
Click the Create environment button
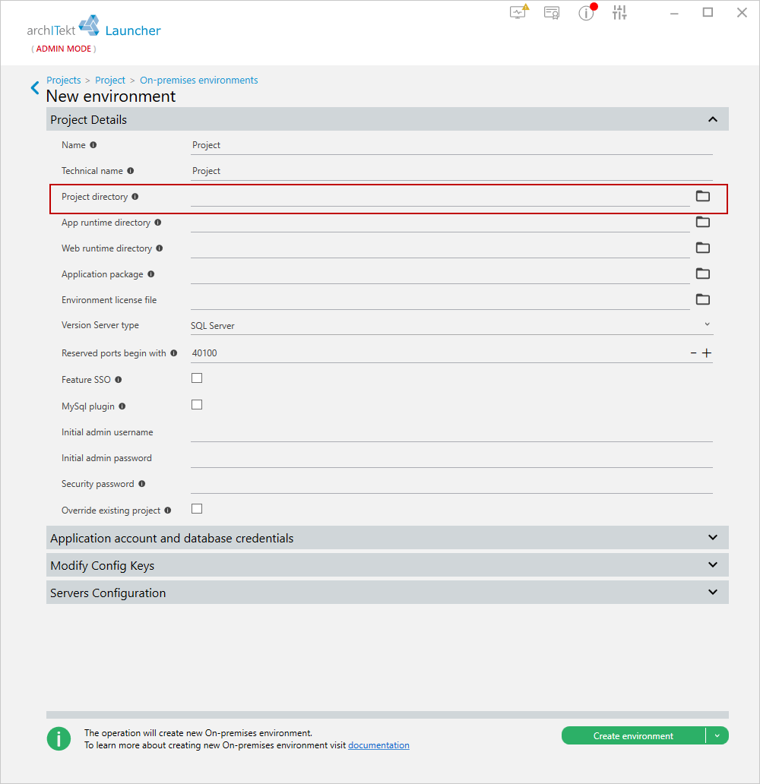(633, 735)
